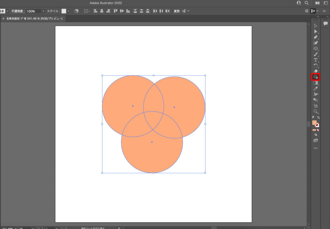Viewport: 330px width, 229px height.
Task: Activate the Zoom tool
Action: coord(315,111)
